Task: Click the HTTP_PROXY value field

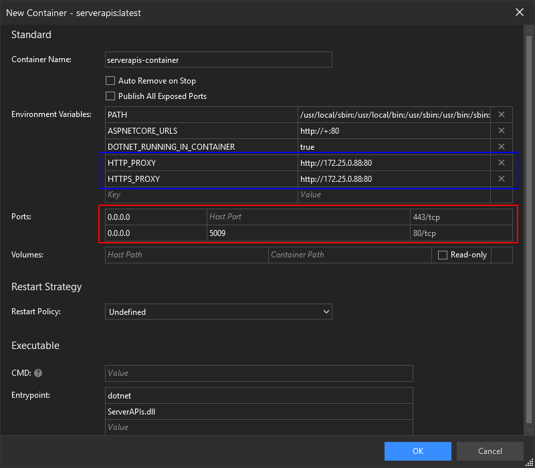Action: [394, 162]
